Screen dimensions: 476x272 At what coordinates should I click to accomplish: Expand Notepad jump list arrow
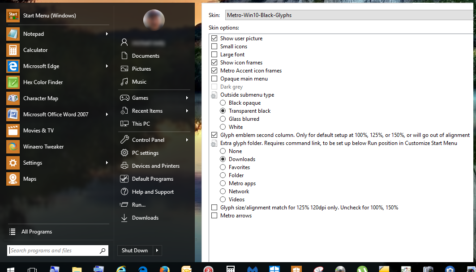coord(107,34)
